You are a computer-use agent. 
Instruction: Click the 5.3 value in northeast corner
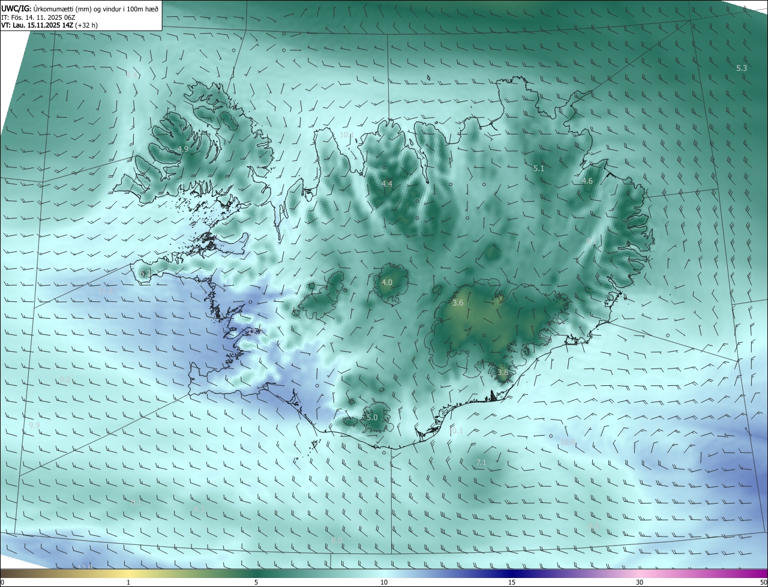pos(742,68)
